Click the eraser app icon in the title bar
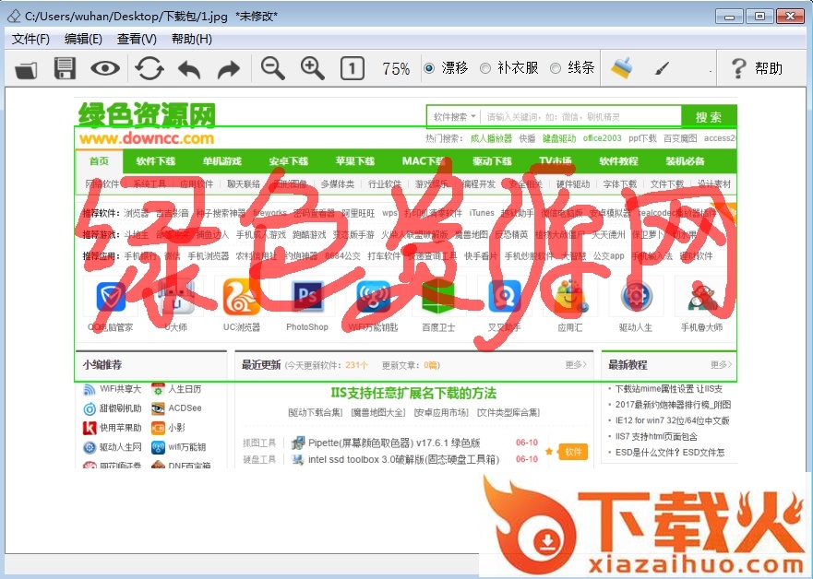 coord(13,16)
